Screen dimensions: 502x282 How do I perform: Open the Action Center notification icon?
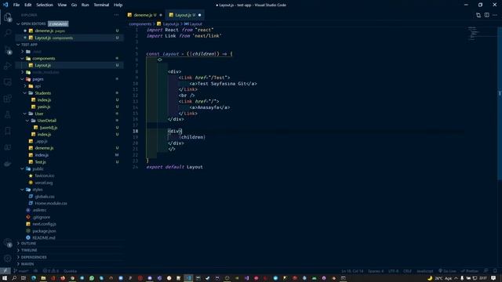(493, 278)
